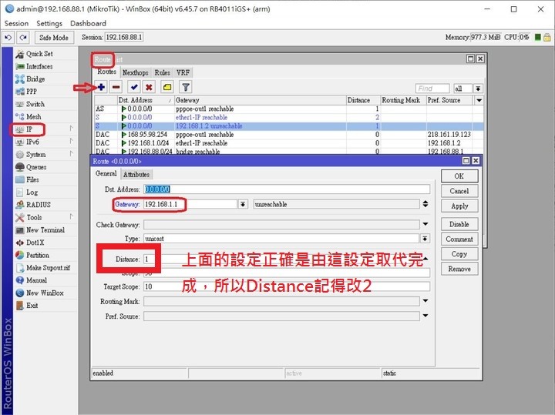Viewport: 555px width, 415px height.
Task: Click Dst. Address input field
Action: coord(287,189)
